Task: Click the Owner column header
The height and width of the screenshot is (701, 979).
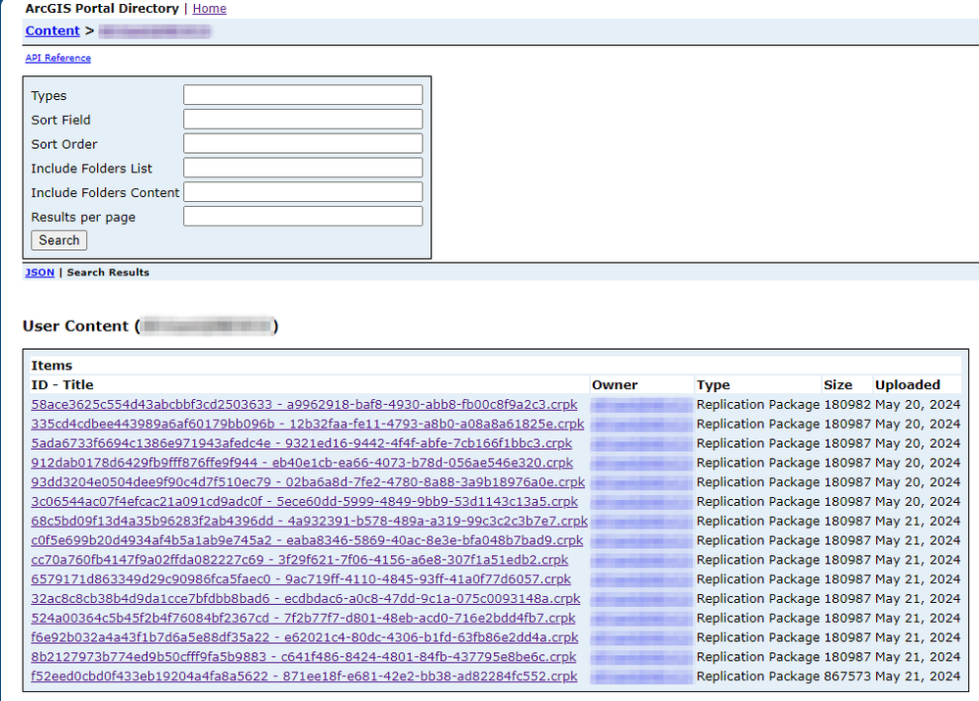Action: (614, 385)
